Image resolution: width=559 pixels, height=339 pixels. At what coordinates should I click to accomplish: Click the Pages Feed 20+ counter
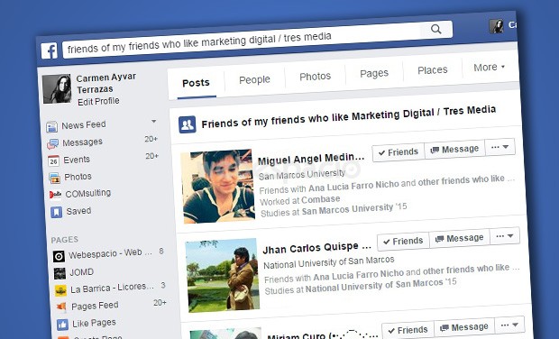(x=160, y=302)
